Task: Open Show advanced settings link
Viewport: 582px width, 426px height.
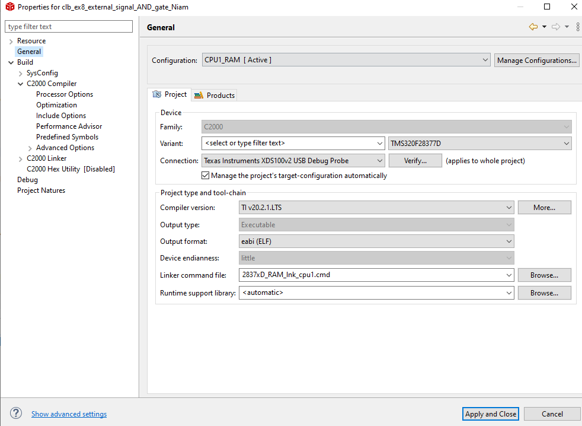Action: tap(69, 413)
